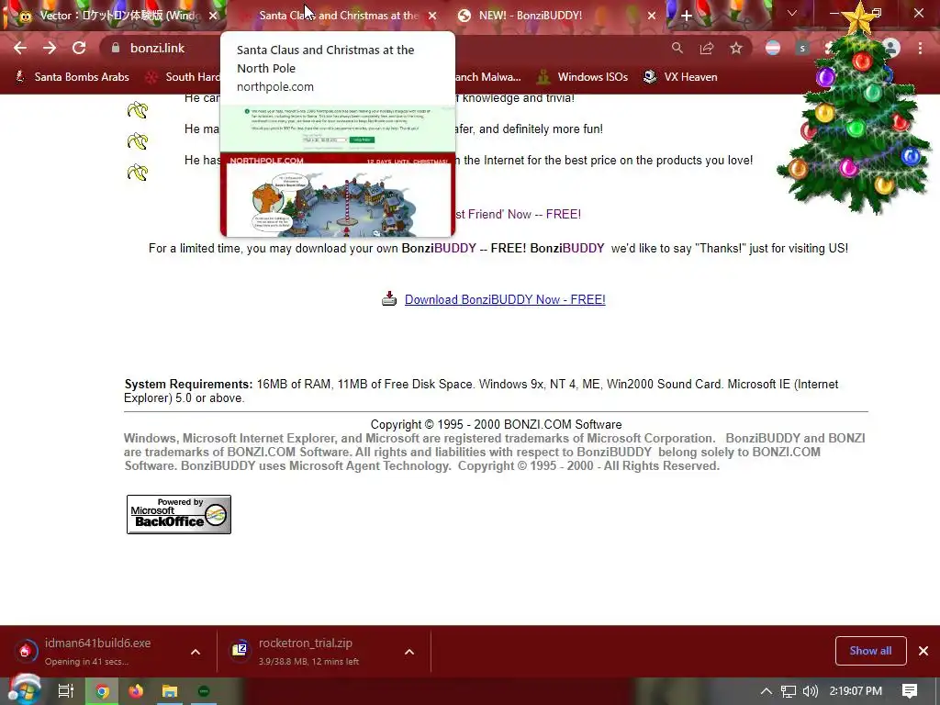Close the Vector rocketron tab
The width and height of the screenshot is (940, 705).
[213, 16]
